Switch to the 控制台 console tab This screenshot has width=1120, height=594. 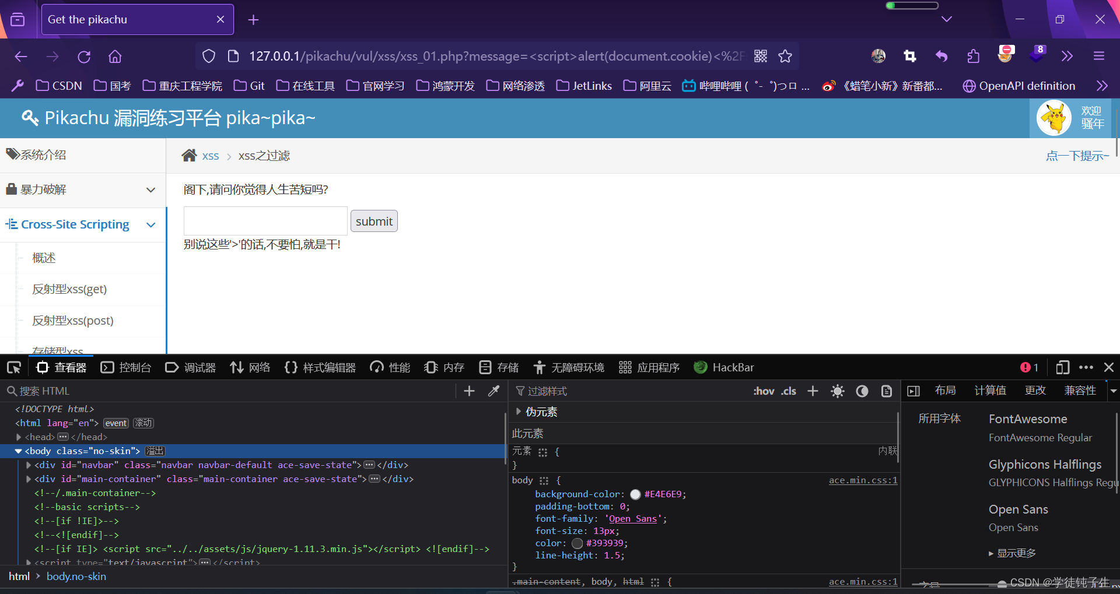[x=126, y=367]
